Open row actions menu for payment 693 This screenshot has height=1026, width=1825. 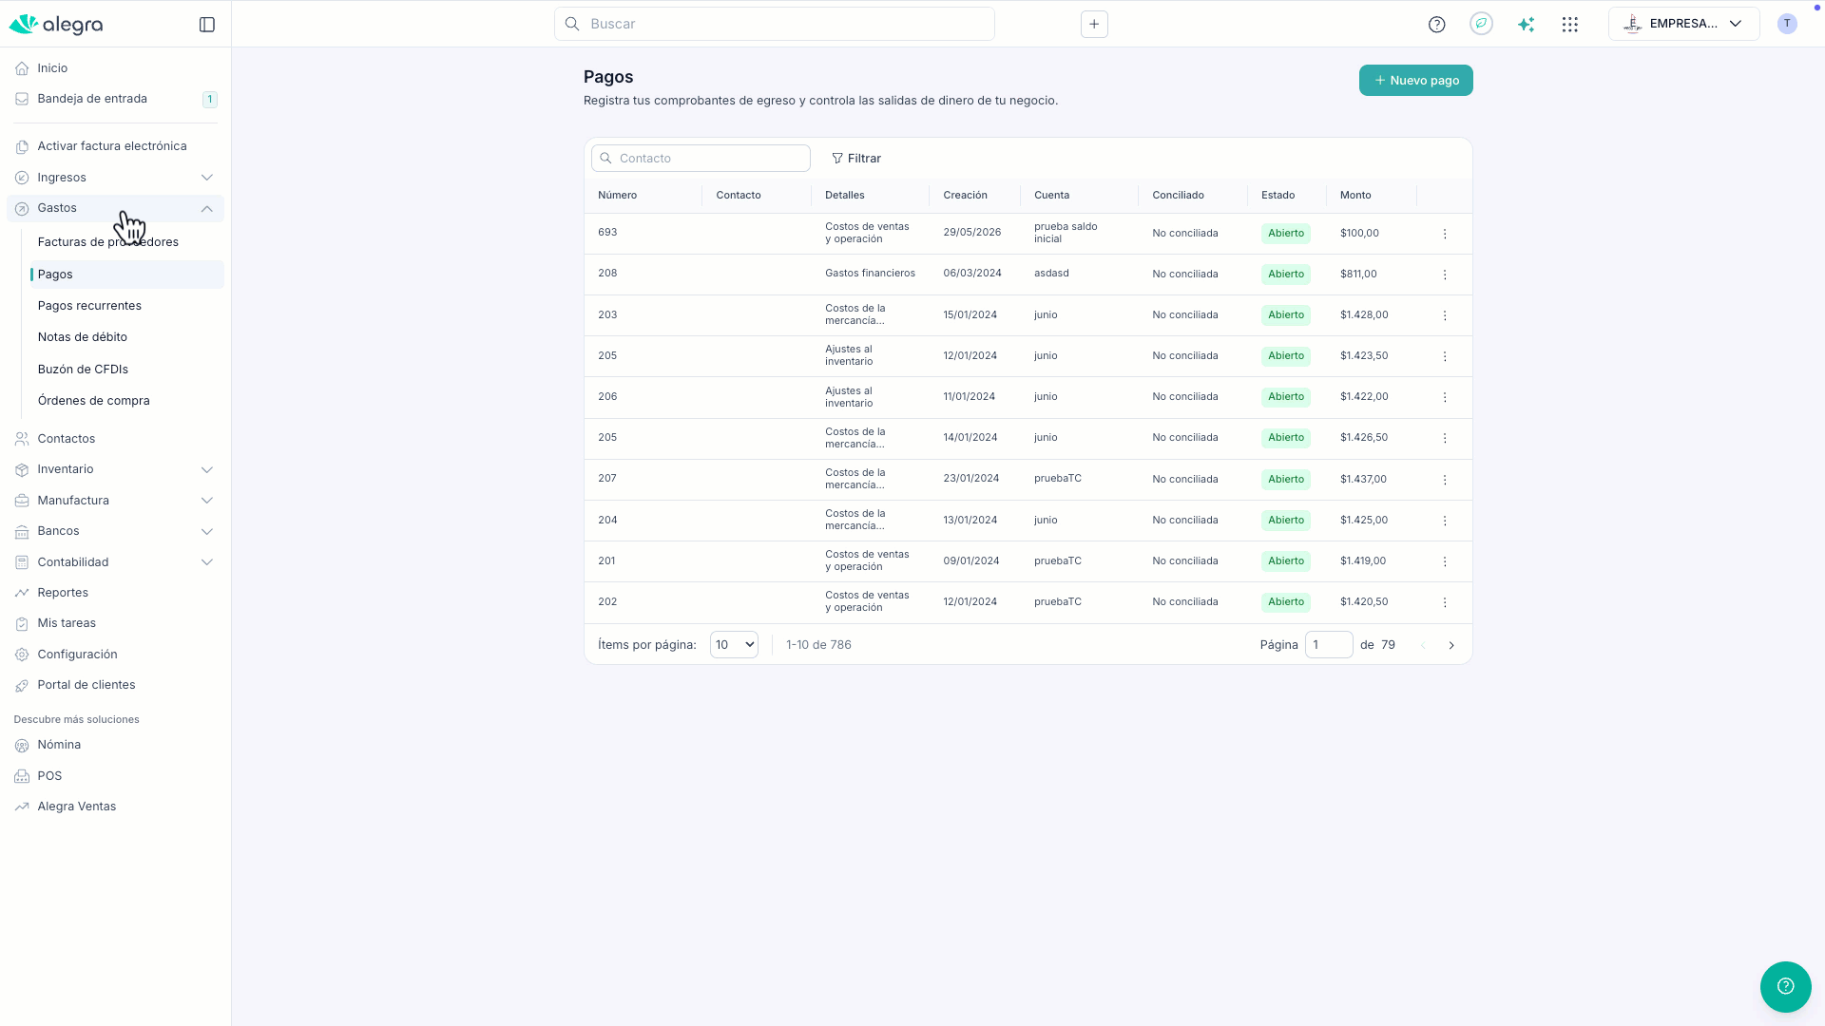(x=1445, y=234)
